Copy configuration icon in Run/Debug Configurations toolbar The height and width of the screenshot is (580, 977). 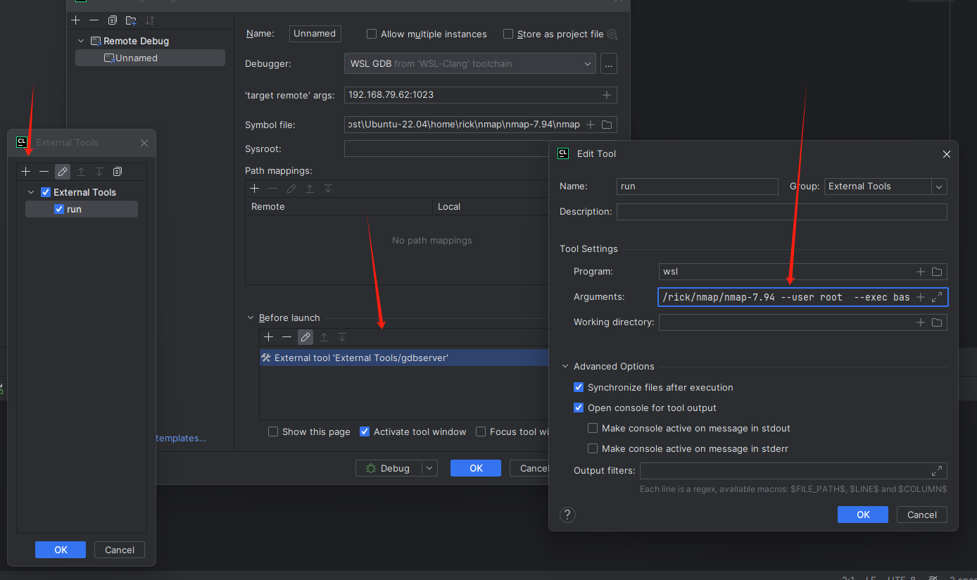coord(113,20)
